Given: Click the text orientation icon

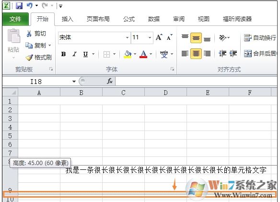Looking at the screenshot, I should point(222,38).
